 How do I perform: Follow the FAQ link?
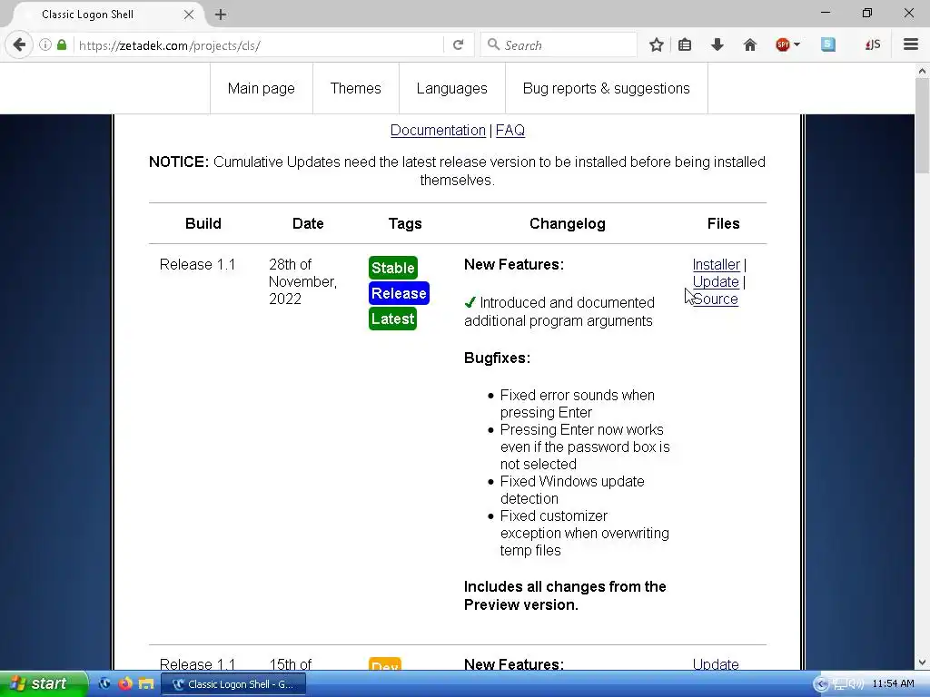(x=510, y=131)
